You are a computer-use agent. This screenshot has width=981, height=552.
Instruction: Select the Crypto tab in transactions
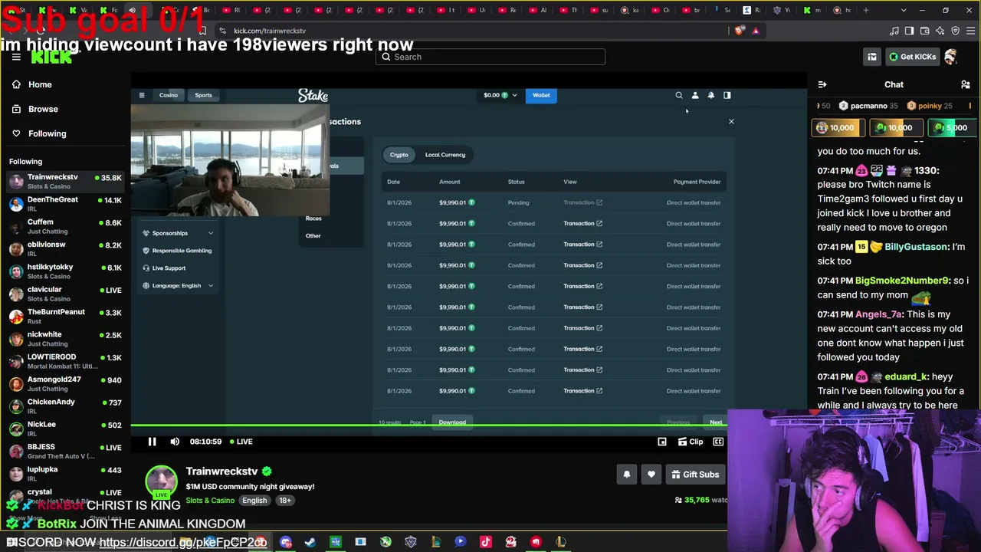[x=399, y=155]
